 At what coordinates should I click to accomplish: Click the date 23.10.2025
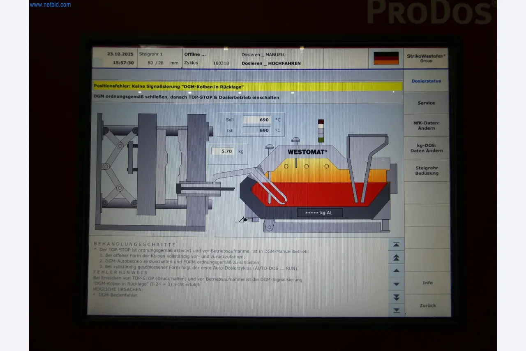click(120, 54)
